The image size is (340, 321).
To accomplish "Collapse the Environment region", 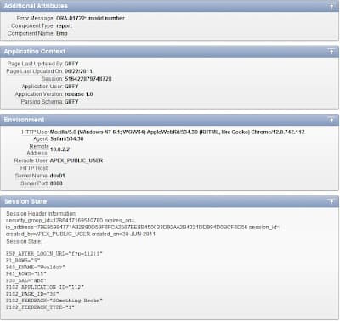I will (331, 120).
